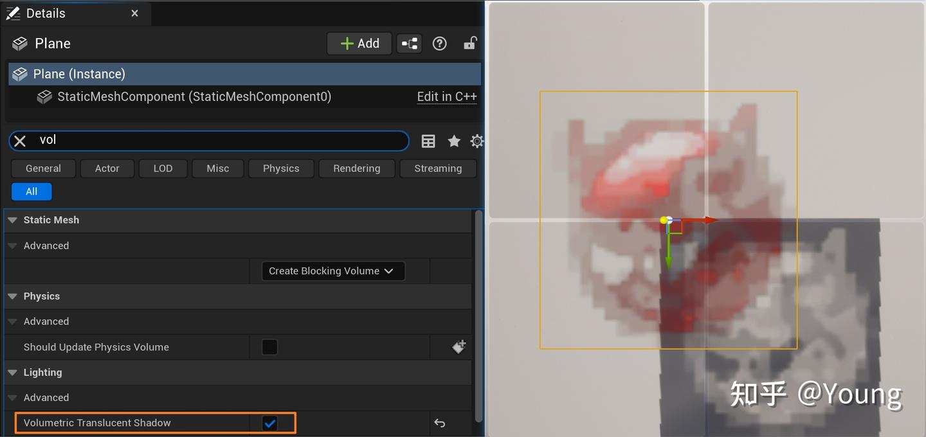Screen dimensions: 926x437
Task: Clear the search with the X icon
Action: click(x=19, y=140)
